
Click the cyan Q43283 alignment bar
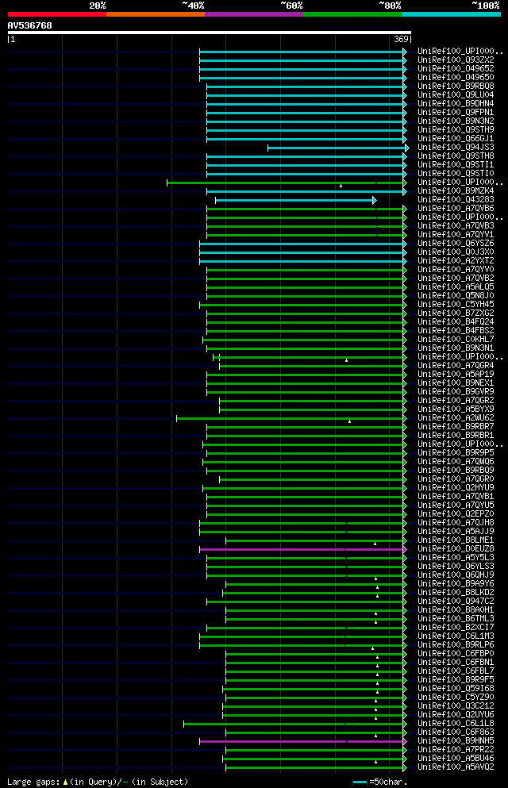coord(296,201)
